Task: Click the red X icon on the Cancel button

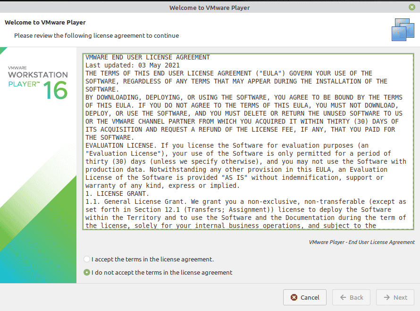Action: [x=294, y=297]
